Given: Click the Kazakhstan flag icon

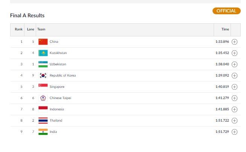Looking at the screenshot, I should 43,53.
